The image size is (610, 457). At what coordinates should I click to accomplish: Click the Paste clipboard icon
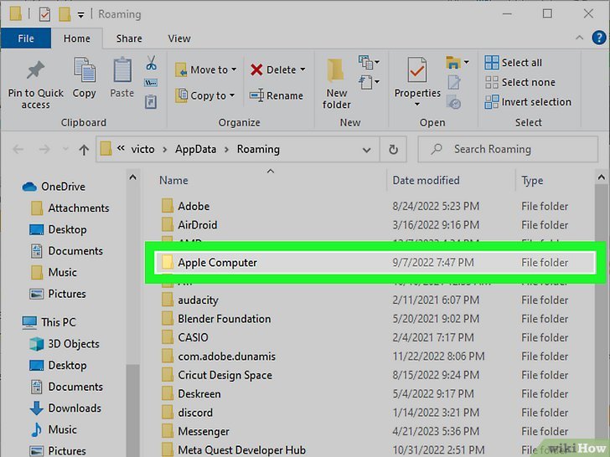[x=122, y=70]
